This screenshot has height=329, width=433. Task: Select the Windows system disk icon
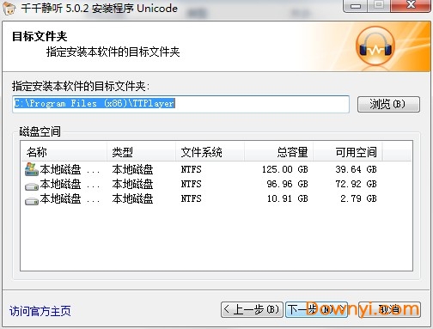tap(32, 169)
